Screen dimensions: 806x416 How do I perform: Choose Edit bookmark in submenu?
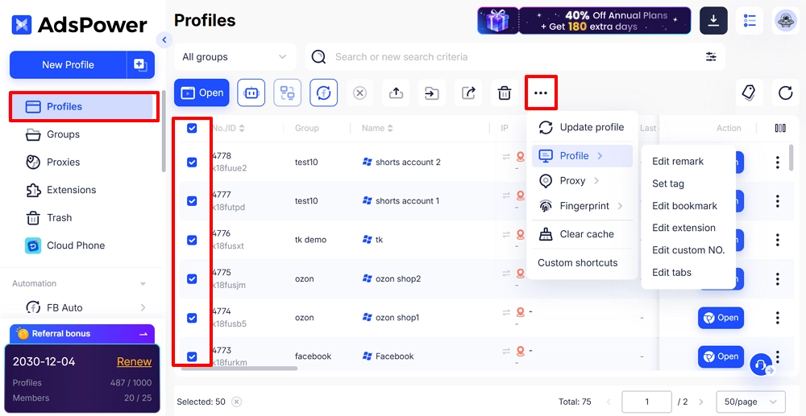point(684,206)
